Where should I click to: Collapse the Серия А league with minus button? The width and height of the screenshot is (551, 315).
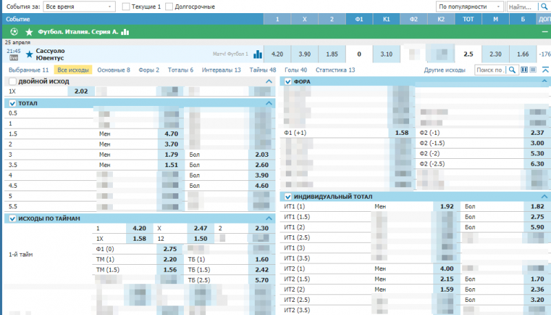point(544,32)
